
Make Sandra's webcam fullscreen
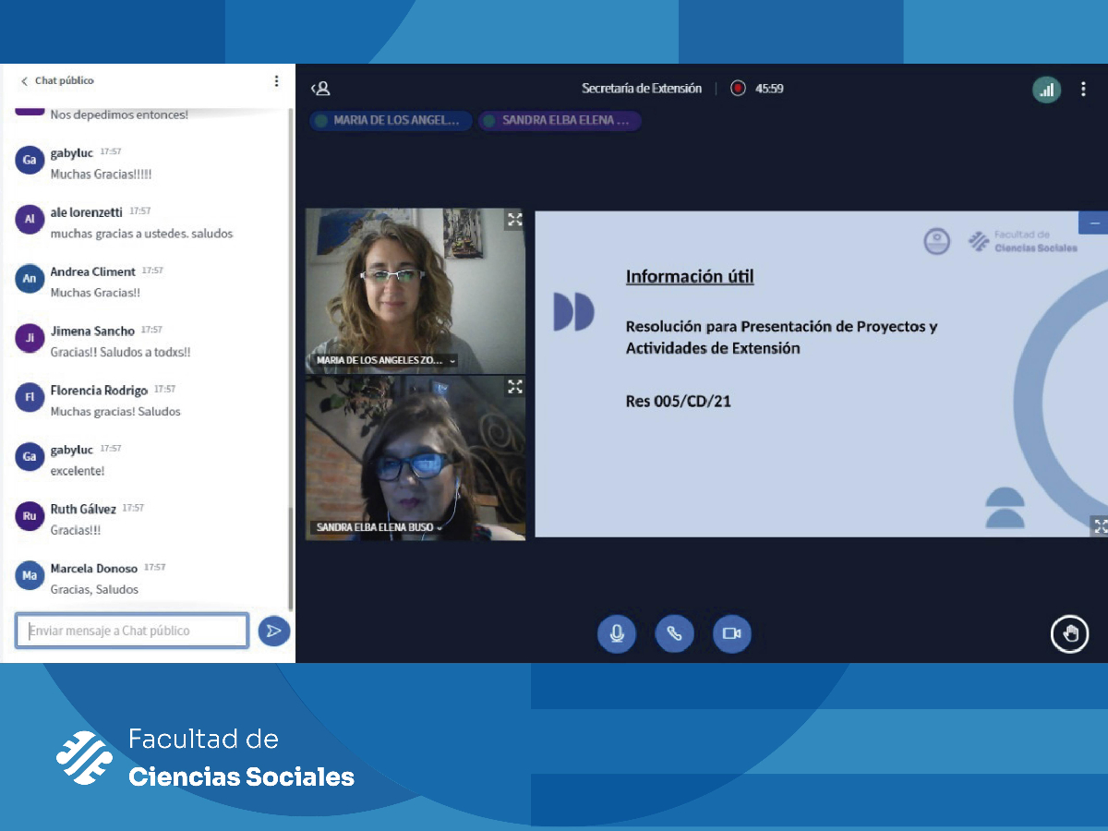coord(514,387)
